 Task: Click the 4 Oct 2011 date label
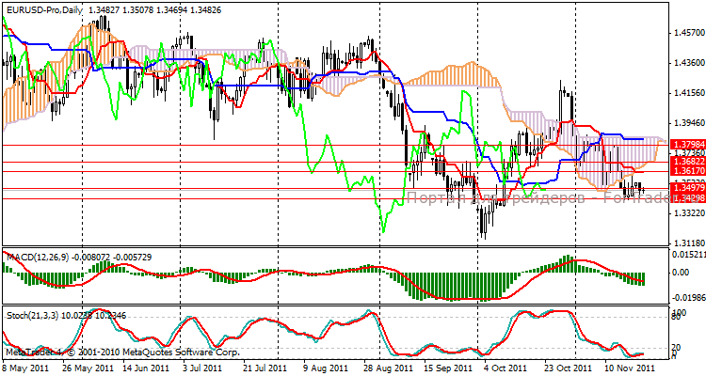click(501, 369)
